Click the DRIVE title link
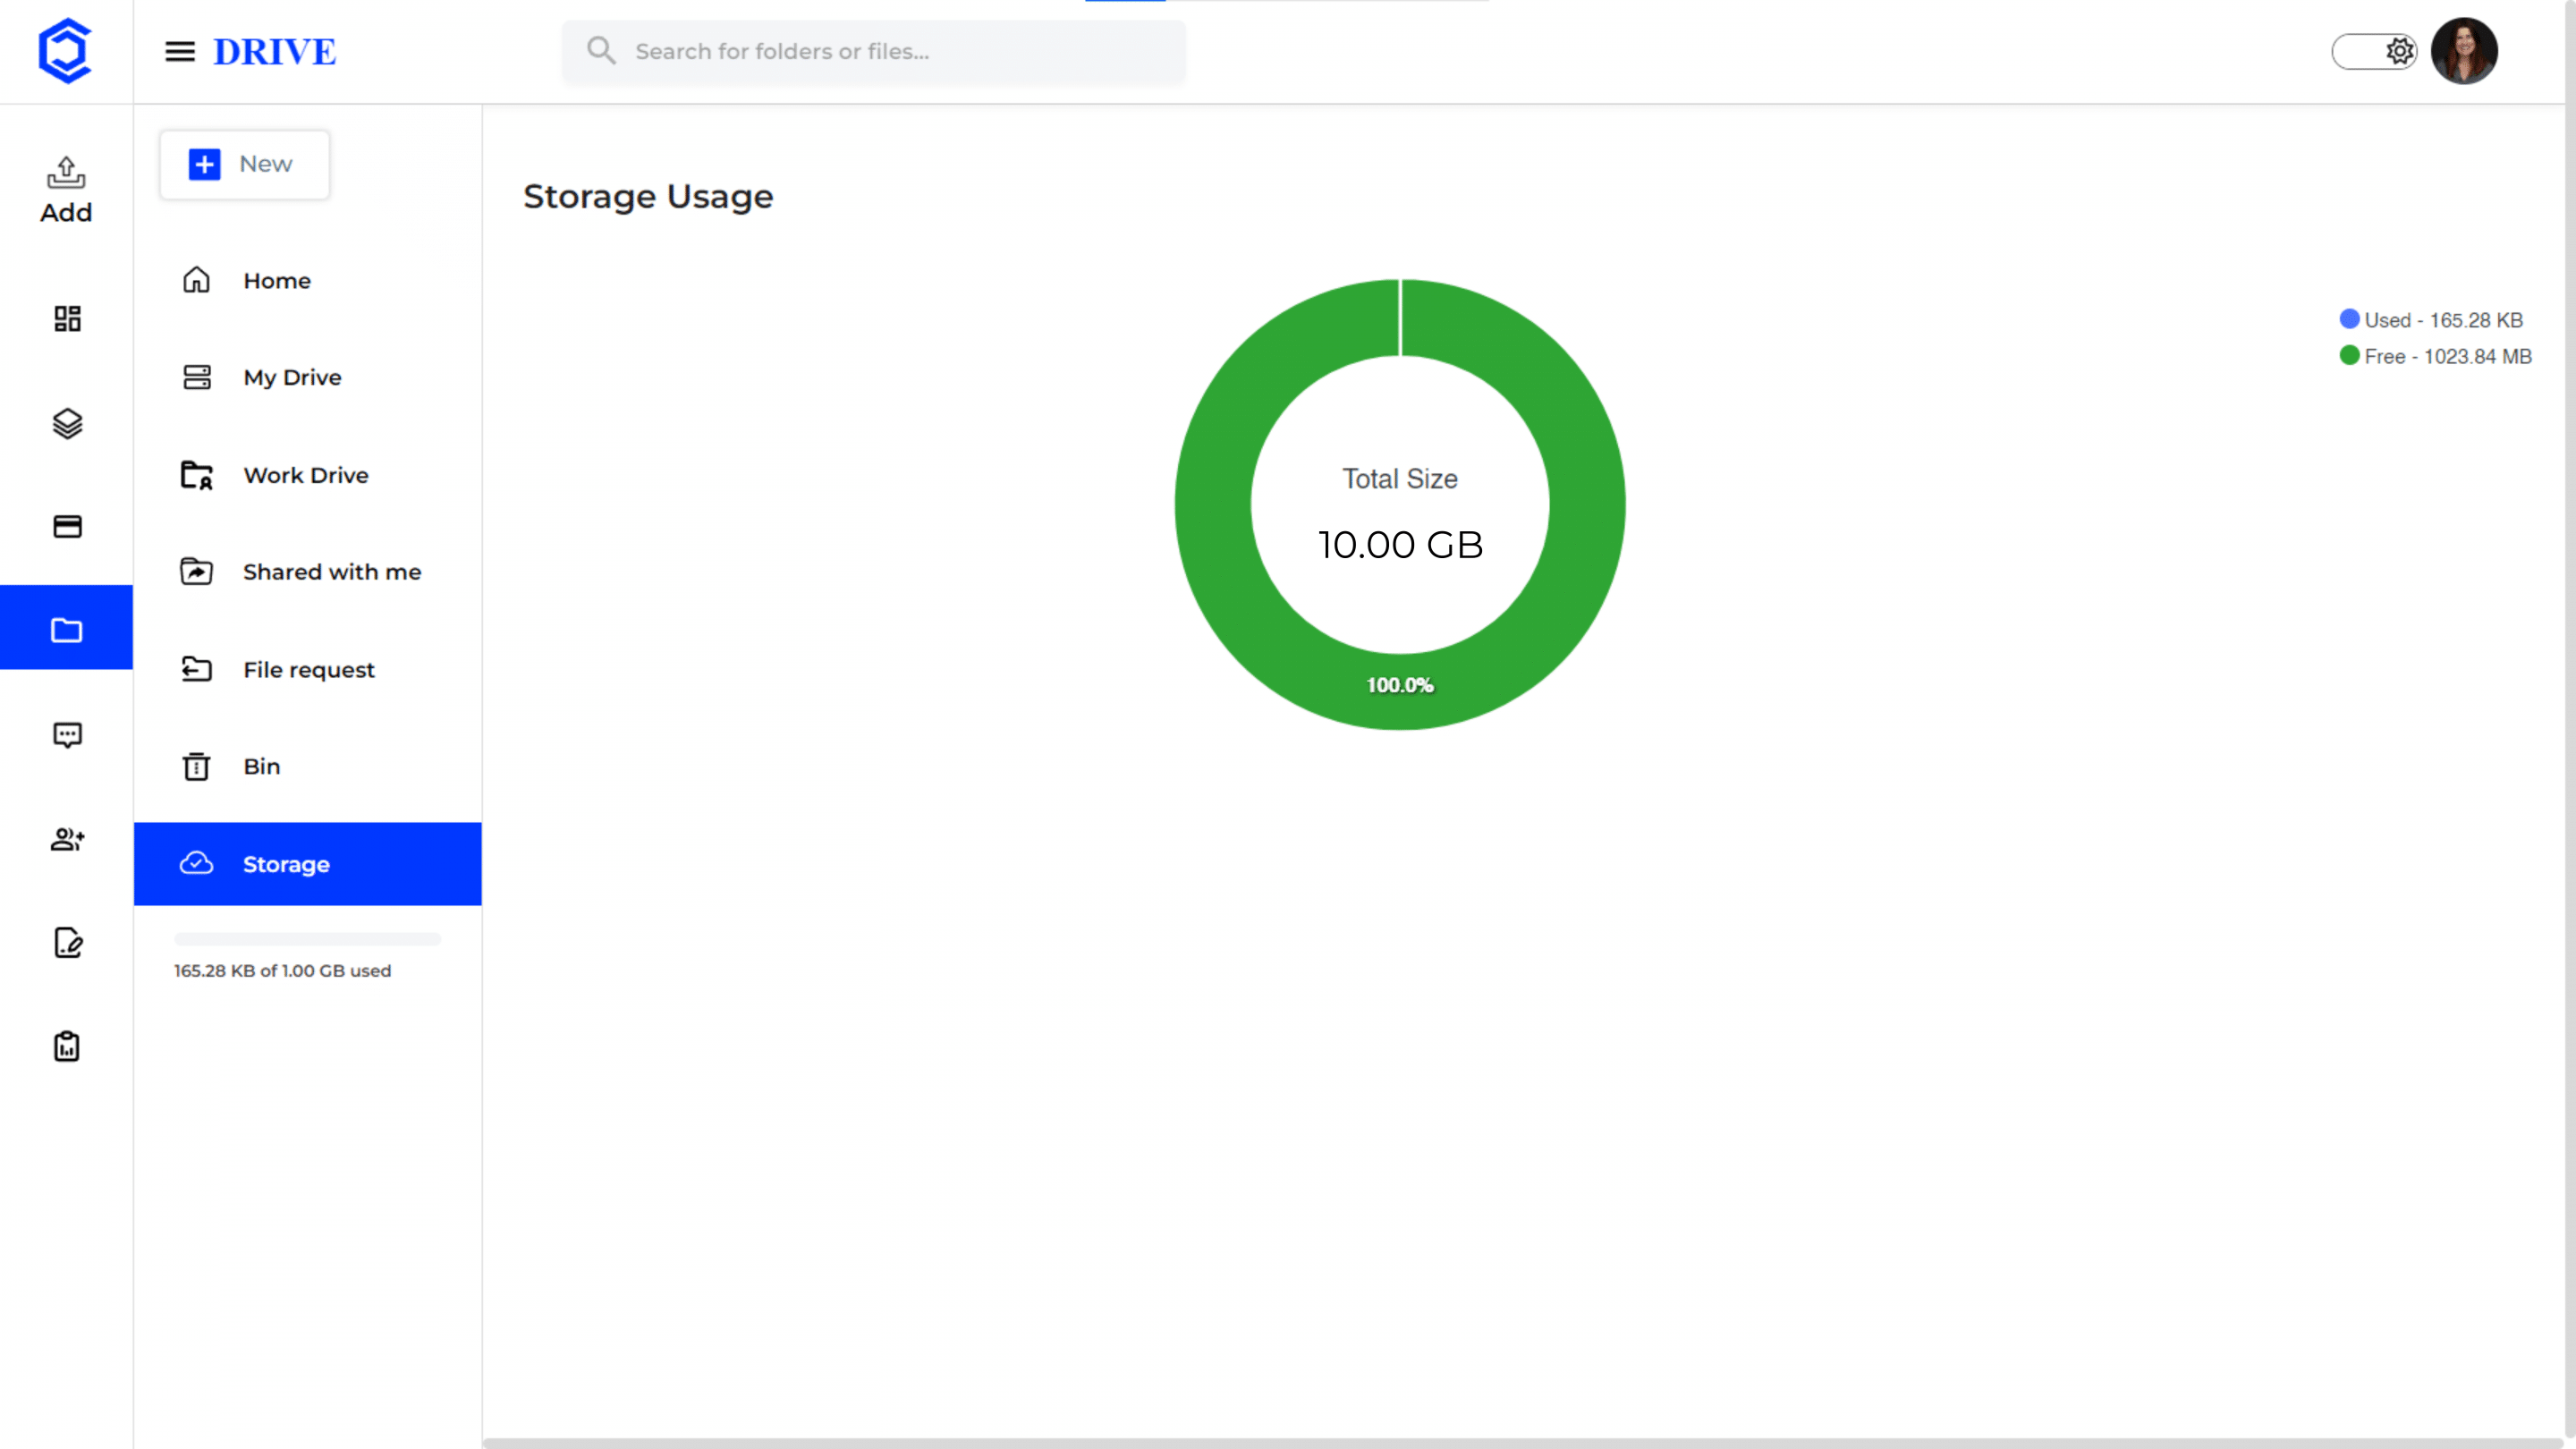This screenshot has height=1449, width=2576. click(x=275, y=52)
